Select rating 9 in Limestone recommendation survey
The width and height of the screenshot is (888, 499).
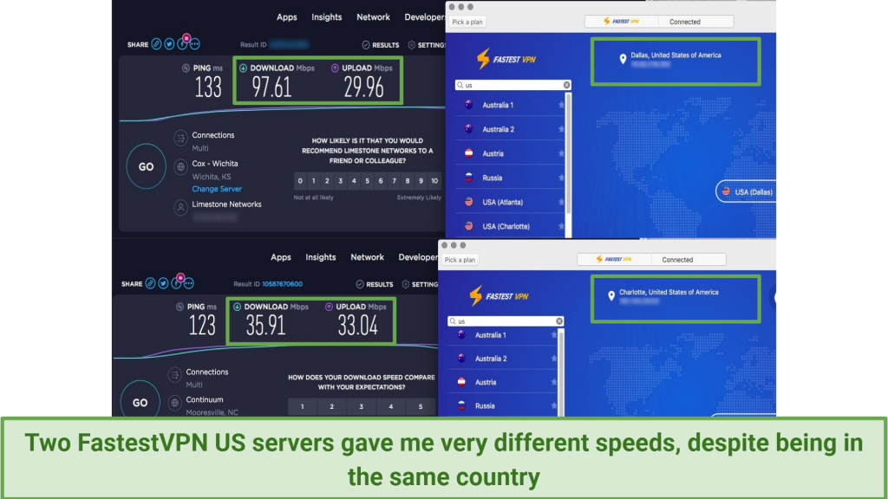click(x=421, y=181)
